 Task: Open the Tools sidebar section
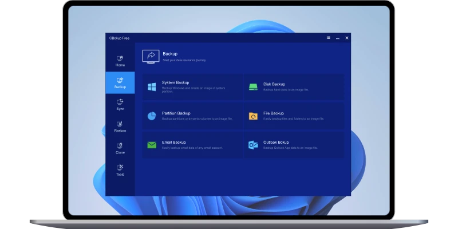pyautogui.click(x=120, y=169)
